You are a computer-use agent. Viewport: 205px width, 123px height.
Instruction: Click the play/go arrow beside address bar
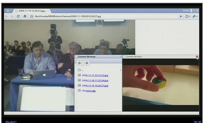[181, 17]
